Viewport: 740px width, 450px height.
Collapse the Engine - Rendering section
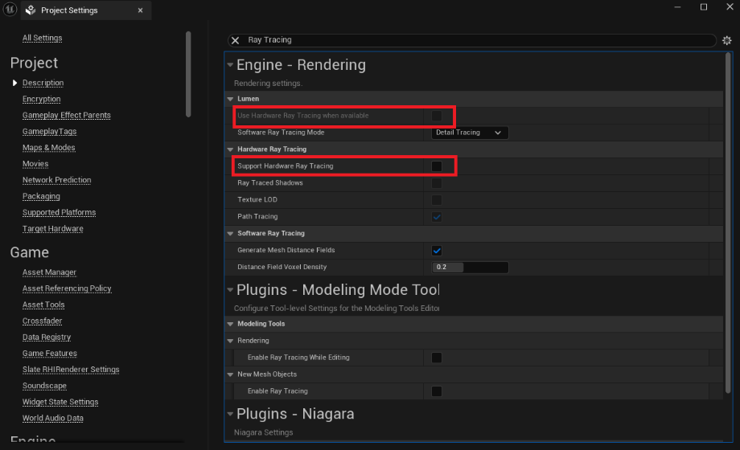pos(230,65)
